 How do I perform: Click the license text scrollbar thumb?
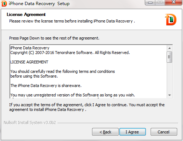coord(169,57)
